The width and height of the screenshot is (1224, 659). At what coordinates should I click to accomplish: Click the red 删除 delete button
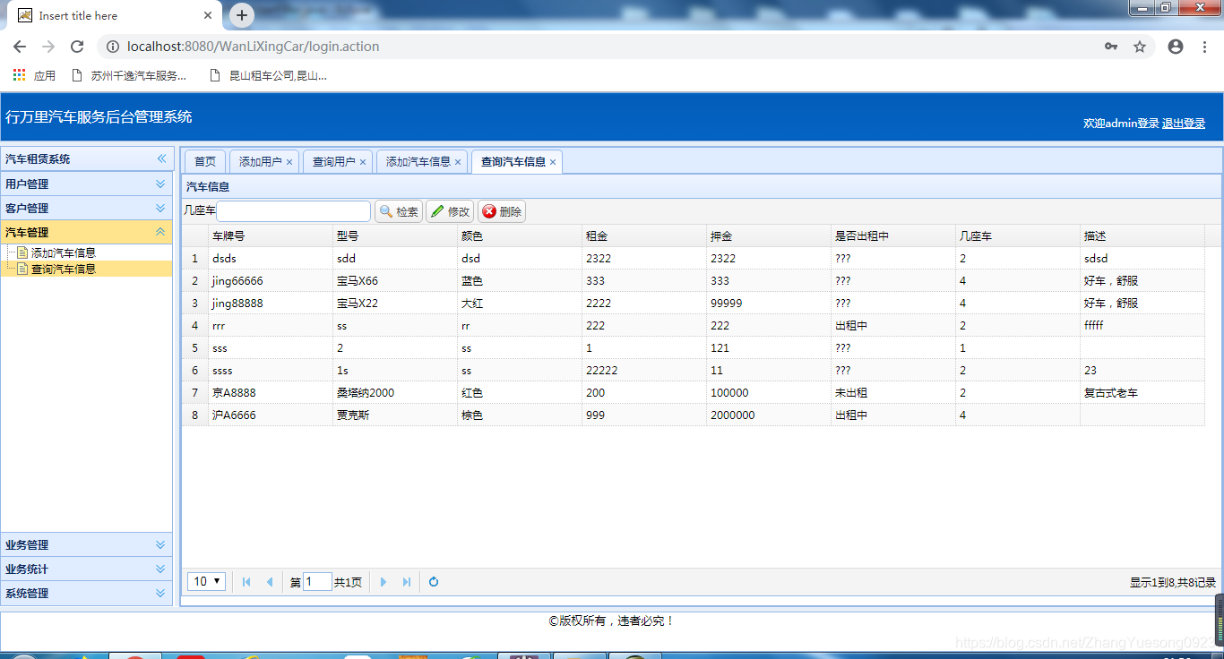502,211
